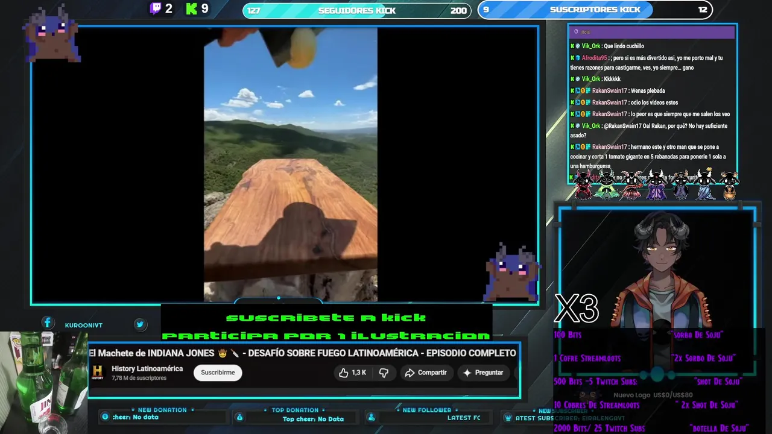This screenshot has width=772, height=434.
Task: Click the green Kick K icon at top
Action: pos(192,8)
